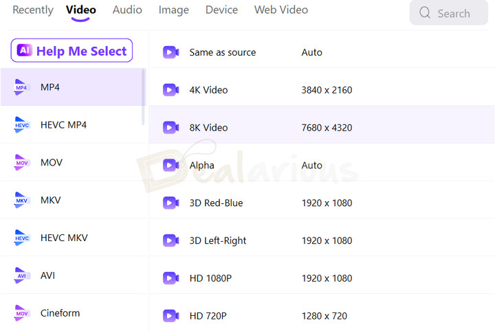495x331 pixels.
Task: Click the MOV format icon
Action: pyautogui.click(x=21, y=162)
